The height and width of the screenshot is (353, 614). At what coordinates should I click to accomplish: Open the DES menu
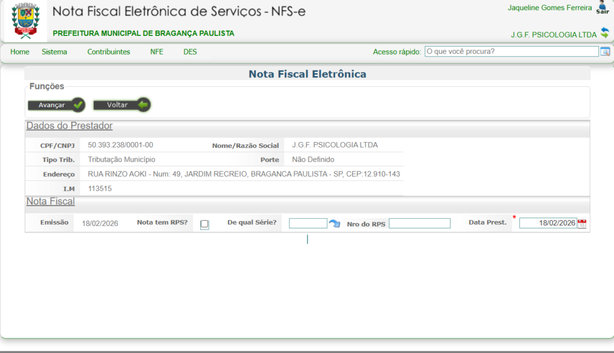(190, 52)
